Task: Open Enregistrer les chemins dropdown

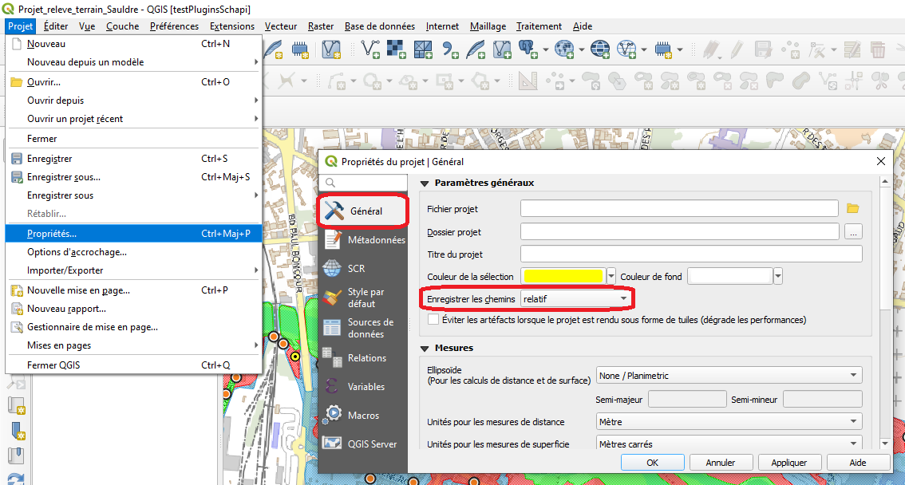Action: (x=575, y=298)
